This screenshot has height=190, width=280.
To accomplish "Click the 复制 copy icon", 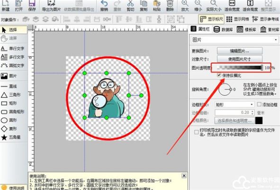I will pyautogui.click(x=144, y=6).
